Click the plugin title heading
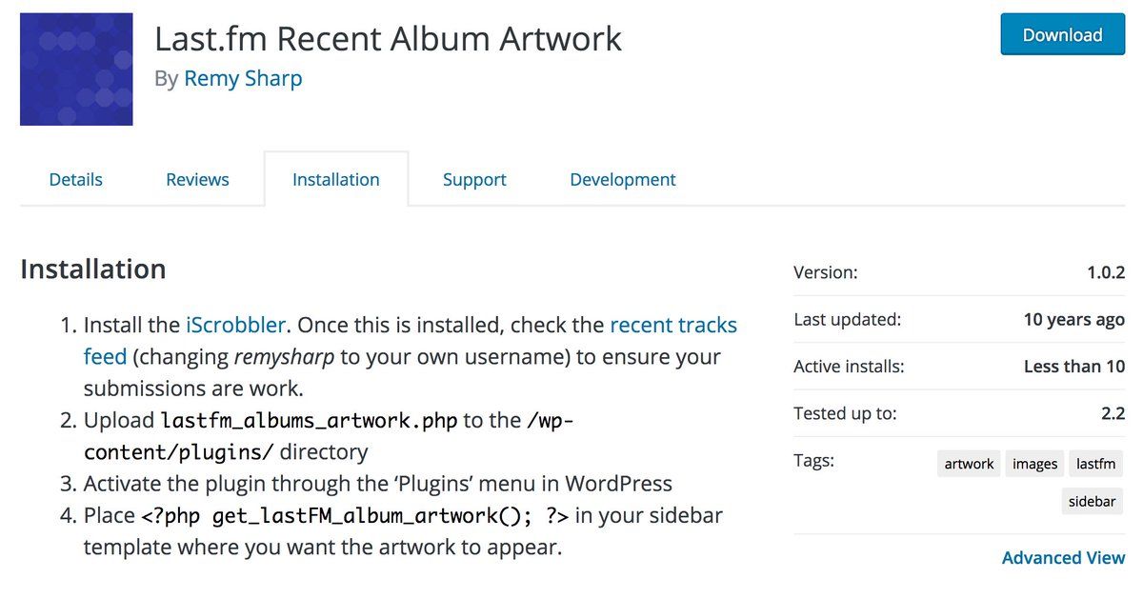This screenshot has height=598, width=1143. (x=388, y=38)
